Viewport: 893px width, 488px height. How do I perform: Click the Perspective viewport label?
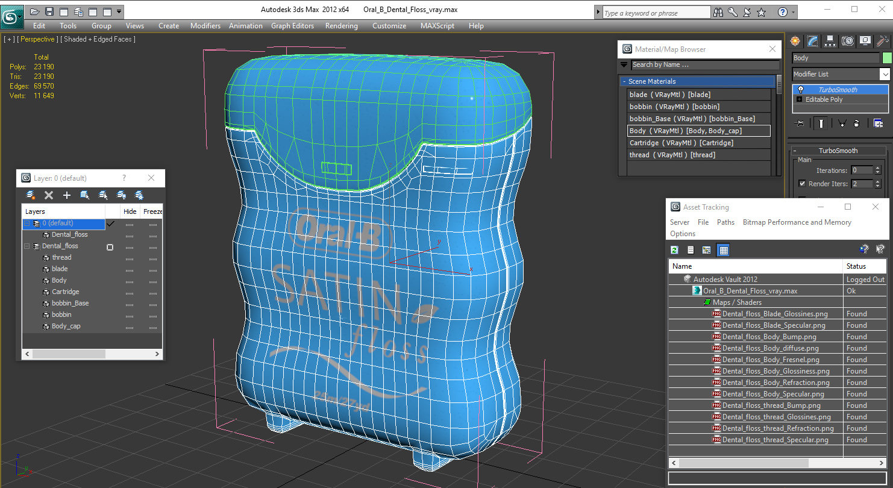[39, 39]
